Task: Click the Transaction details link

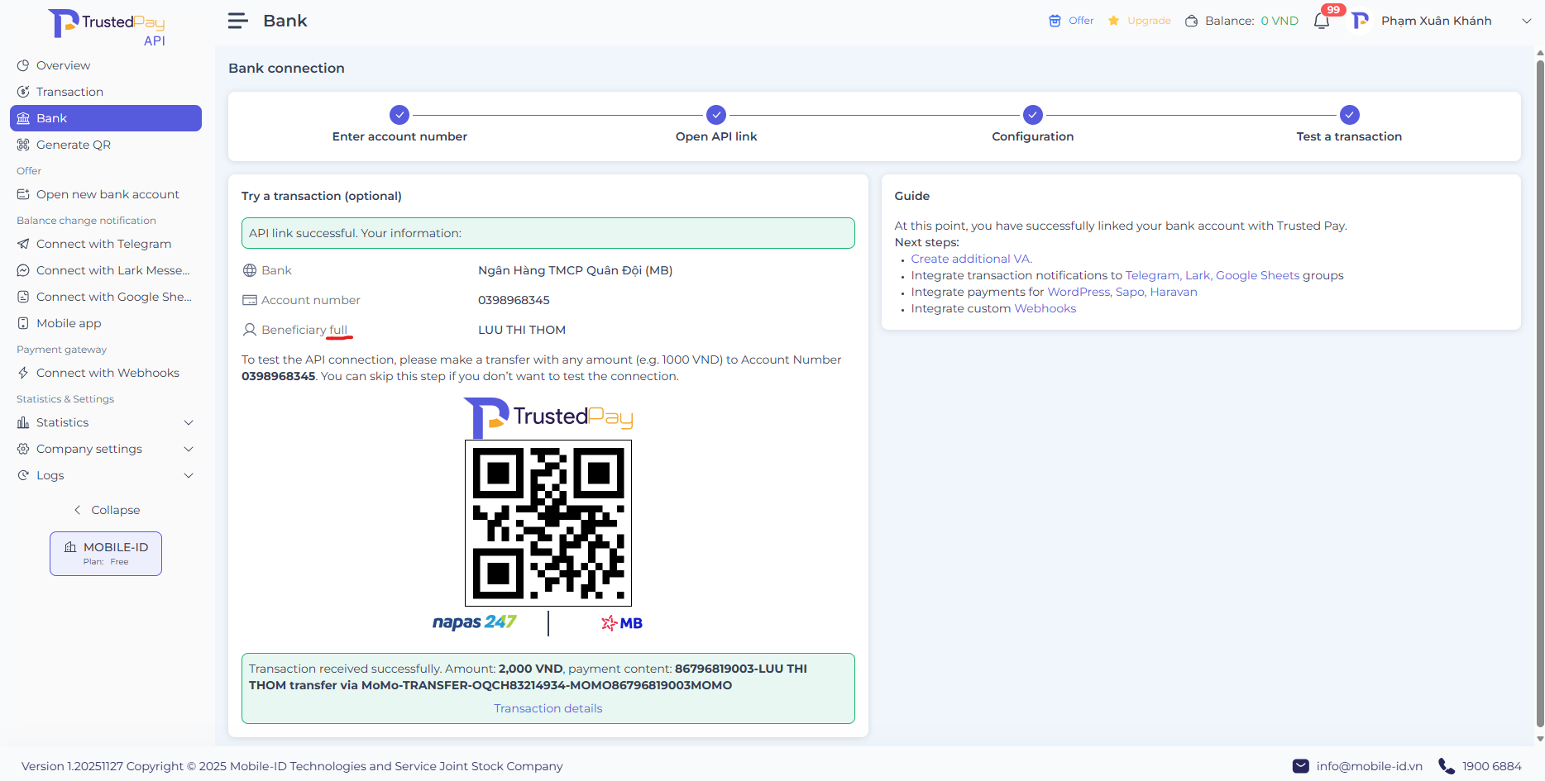Action: pos(548,708)
